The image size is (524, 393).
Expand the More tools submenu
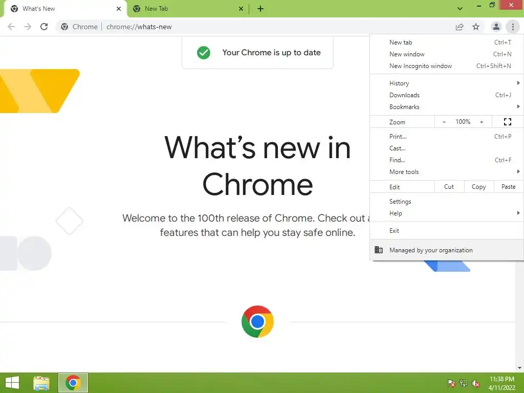[447, 172]
